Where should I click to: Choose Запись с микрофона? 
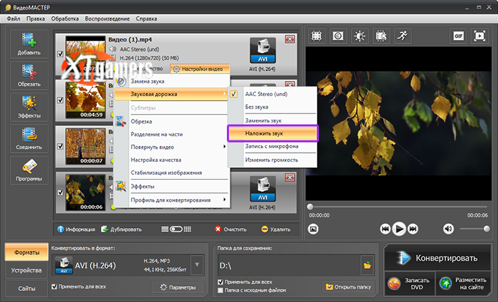pyautogui.click(x=273, y=147)
